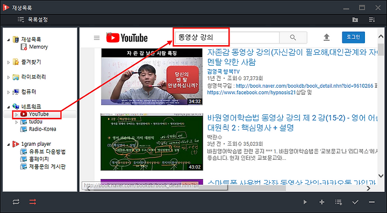
Task: Open the book.naver.com description link
Action: pyautogui.click(x=304, y=86)
